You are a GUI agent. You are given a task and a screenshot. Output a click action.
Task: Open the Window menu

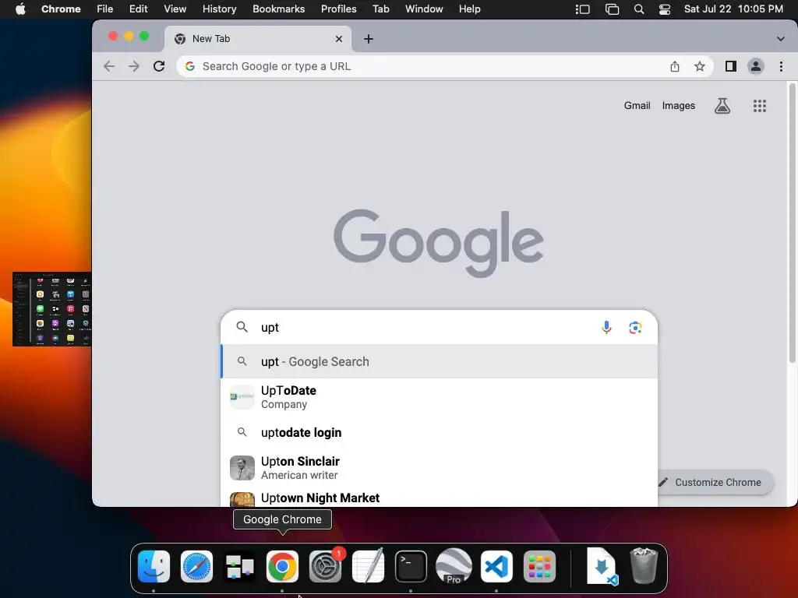coord(424,9)
